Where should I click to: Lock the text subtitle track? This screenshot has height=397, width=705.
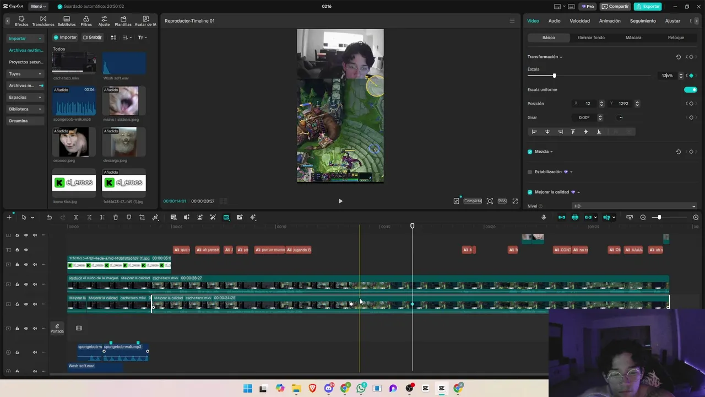17,250
